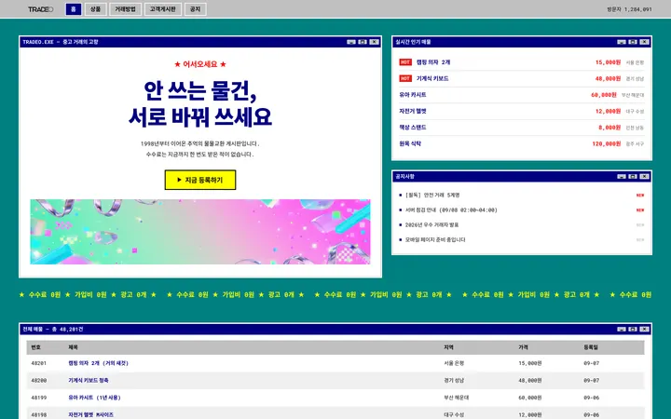This screenshot has width=671, height=419.
Task: Open popular listing 캠핑 의자 2개
Action: [x=433, y=62]
